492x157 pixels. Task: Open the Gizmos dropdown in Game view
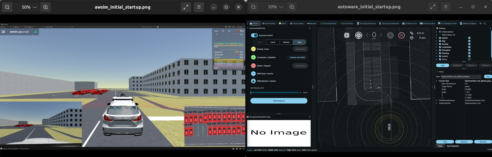(x=240, y=27)
